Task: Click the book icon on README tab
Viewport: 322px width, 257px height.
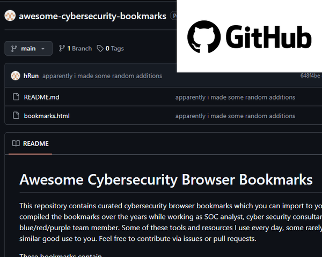Action: tap(16, 143)
